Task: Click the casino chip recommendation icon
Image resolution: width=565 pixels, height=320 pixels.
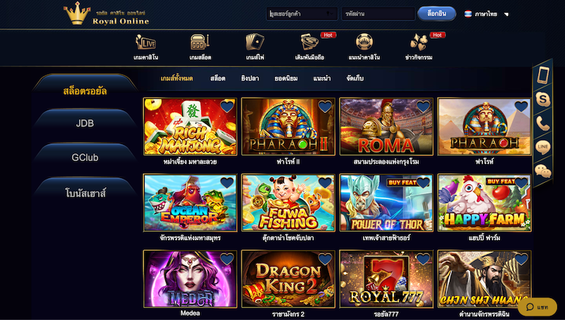Action: [364, 42]
